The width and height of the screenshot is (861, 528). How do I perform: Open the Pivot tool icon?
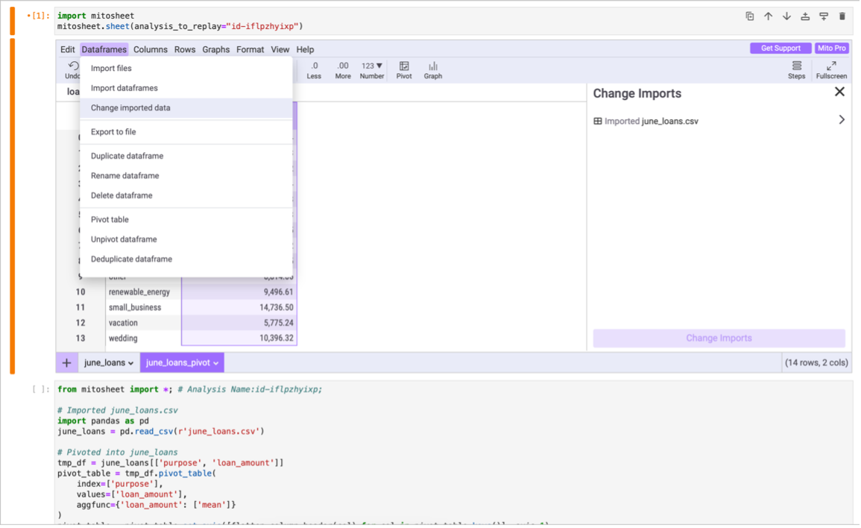pyautogui.click(x=404, y=66)
